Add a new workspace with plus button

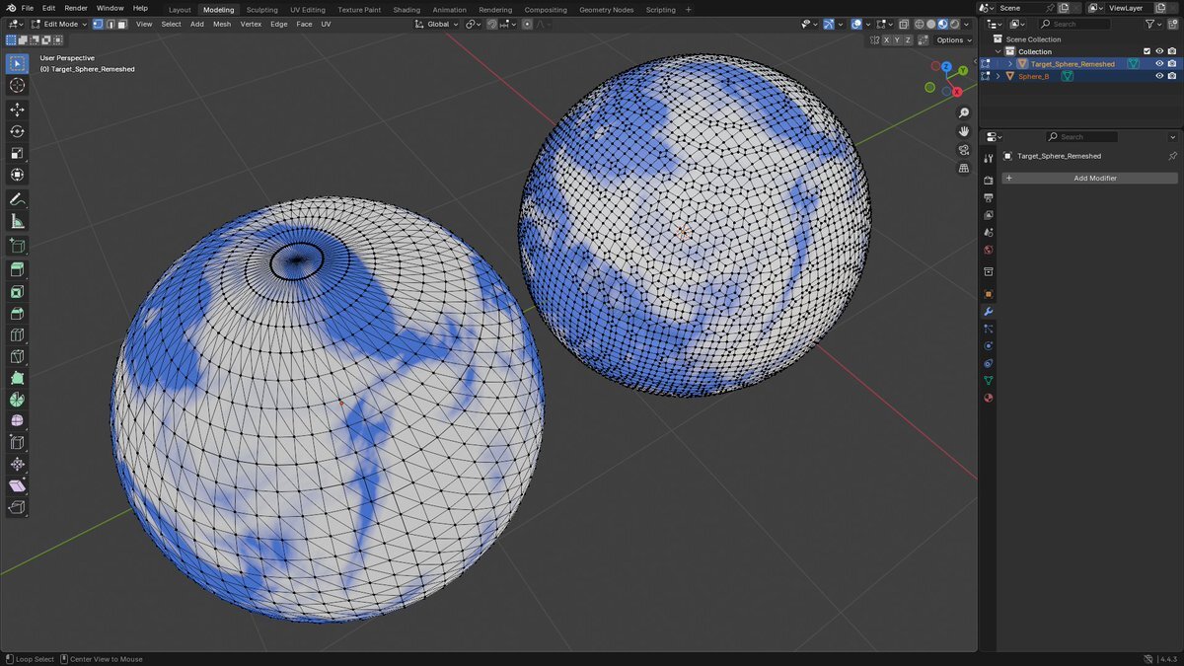[x=688, y=9]
